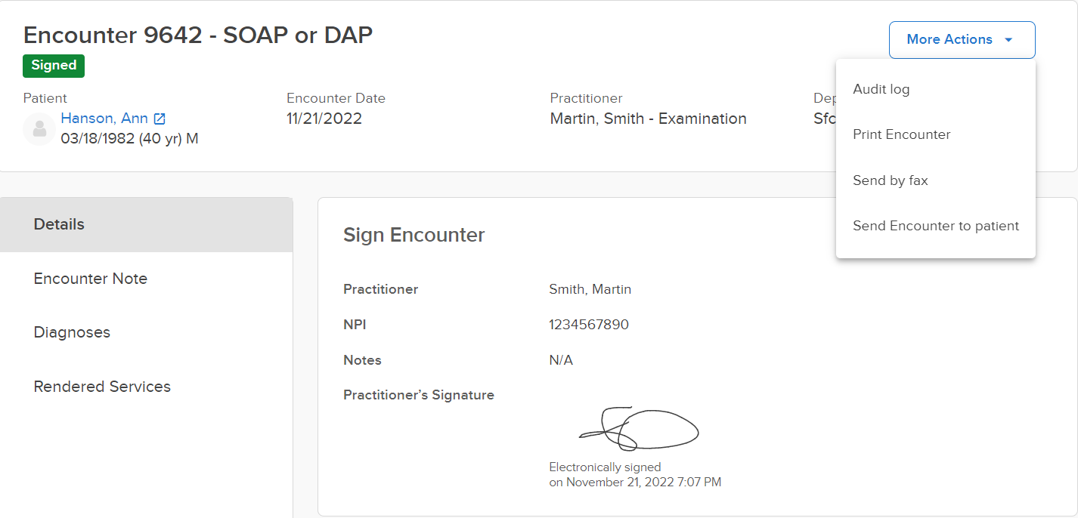Open the Details sidebar tab

(x=147, y=224)
